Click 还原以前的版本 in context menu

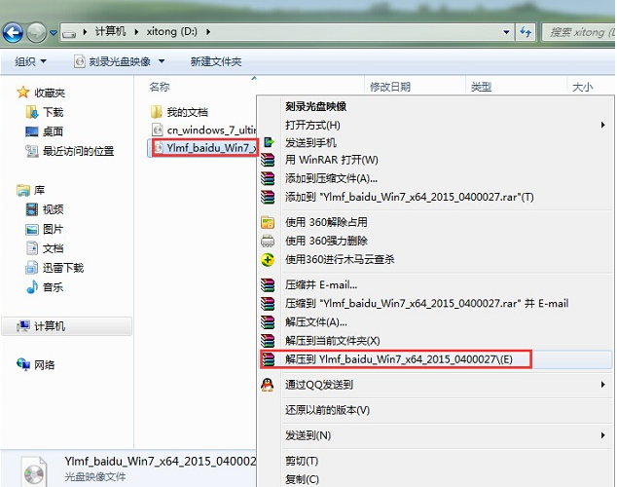(327, 410)
